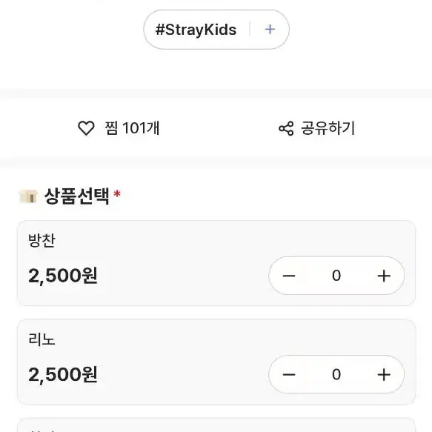
Task: Decrease 리노 quantity with minus icon
Action: pos(289,374)
